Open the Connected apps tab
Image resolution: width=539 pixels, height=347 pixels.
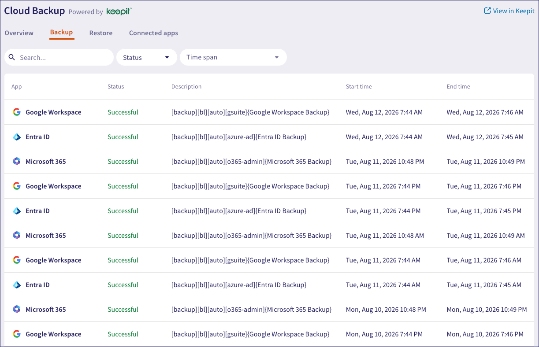pos(153,33)
